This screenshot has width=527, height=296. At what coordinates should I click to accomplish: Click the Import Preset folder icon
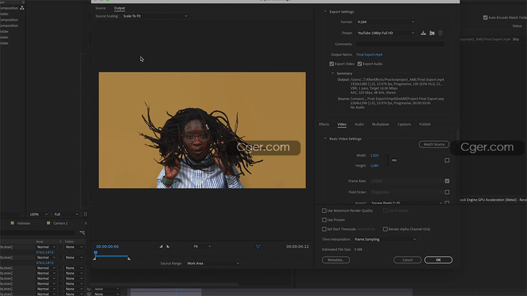(x=432, y=33)
